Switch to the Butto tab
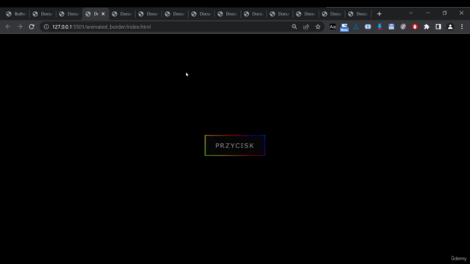 pyautogui.click(x=16, y=14)
